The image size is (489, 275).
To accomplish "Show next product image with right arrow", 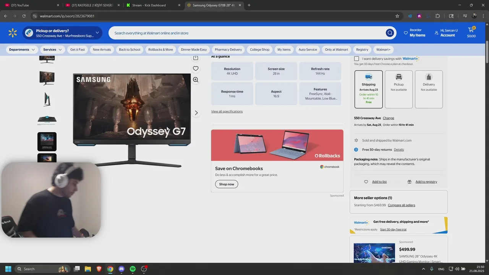I will point(196,113).
